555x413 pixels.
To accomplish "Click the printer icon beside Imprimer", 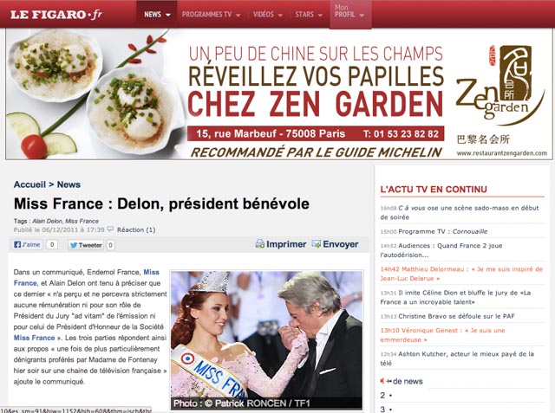I will (x=260, y=244).
